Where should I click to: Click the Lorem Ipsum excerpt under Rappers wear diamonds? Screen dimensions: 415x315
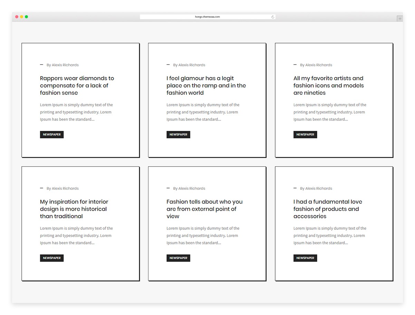click(76, 112)
